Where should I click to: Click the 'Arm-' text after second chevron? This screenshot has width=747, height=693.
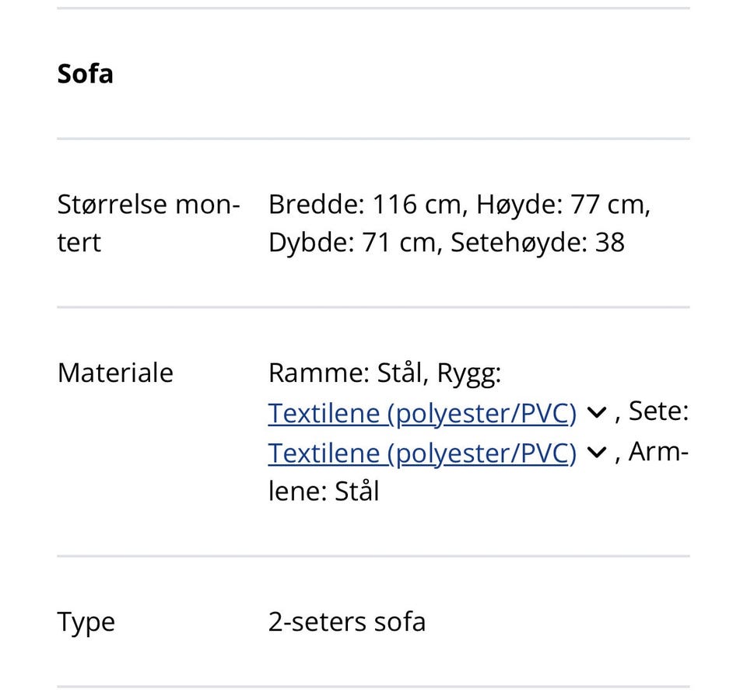[x=658, y=451]
